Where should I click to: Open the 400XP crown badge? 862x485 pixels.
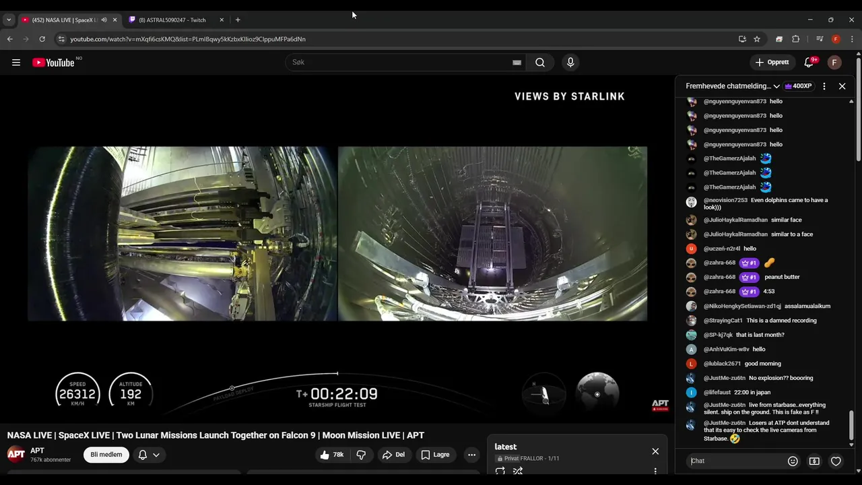[x=798, y=86]
